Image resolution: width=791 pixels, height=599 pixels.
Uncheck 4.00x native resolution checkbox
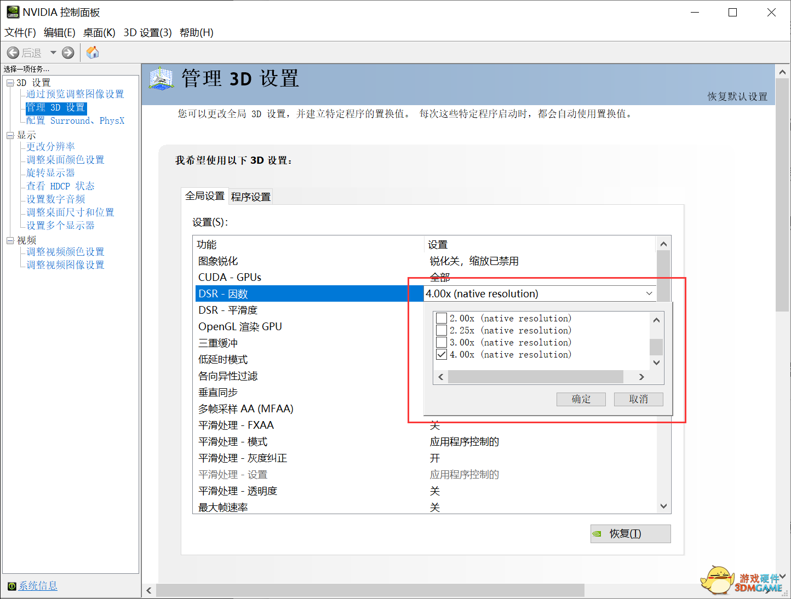(x=442, y=354)
